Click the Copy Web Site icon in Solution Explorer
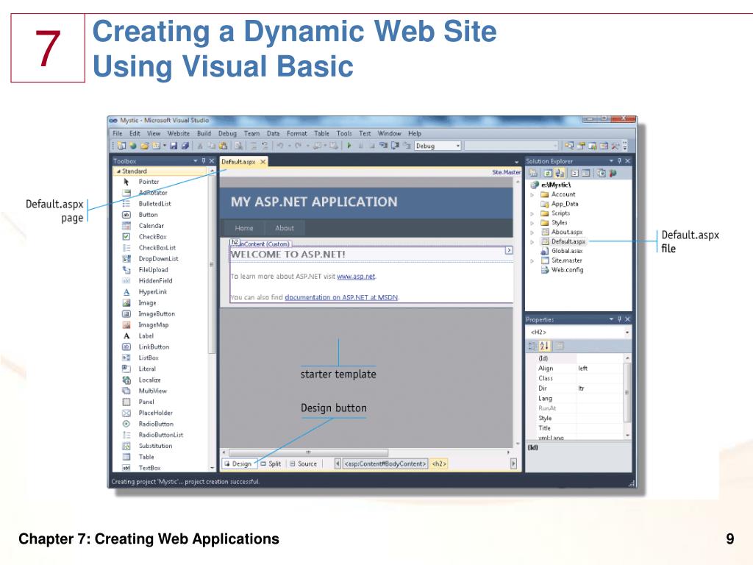The width and height of the screenshot is (753, 565). pos(602,173)
